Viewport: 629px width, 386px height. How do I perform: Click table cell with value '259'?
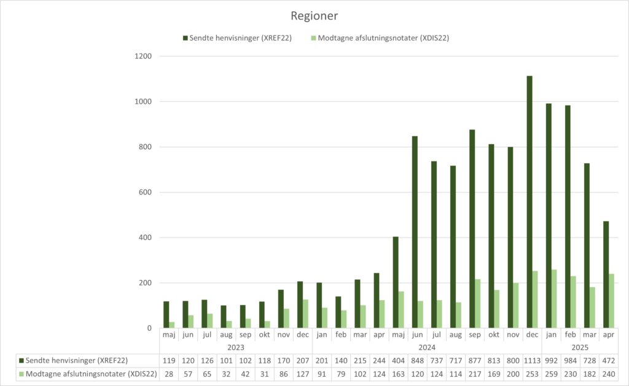551,374
